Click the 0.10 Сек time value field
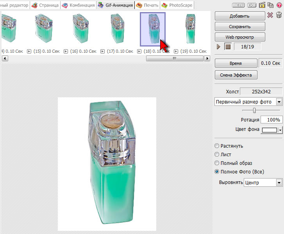This screenshot has height=234, width=284. coord(270,63)
